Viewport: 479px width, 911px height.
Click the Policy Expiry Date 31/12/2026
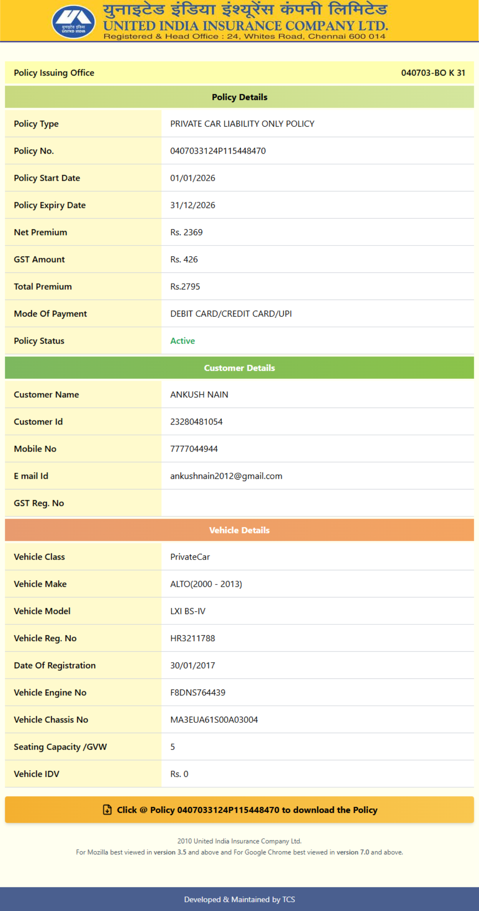[192, 205]
